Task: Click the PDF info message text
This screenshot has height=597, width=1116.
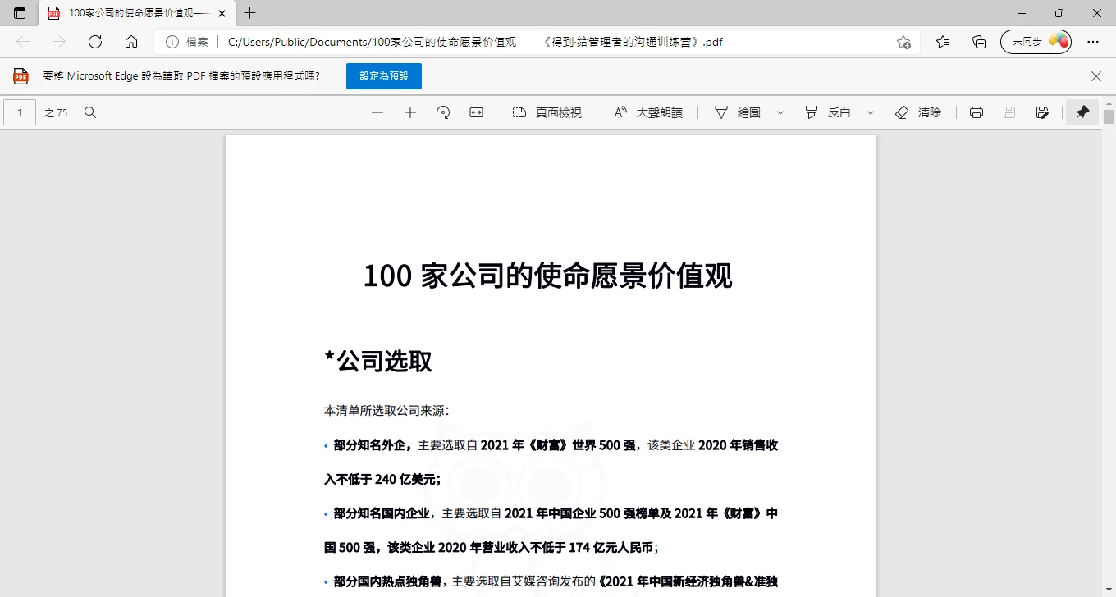Action: click(x=181, y=76)
